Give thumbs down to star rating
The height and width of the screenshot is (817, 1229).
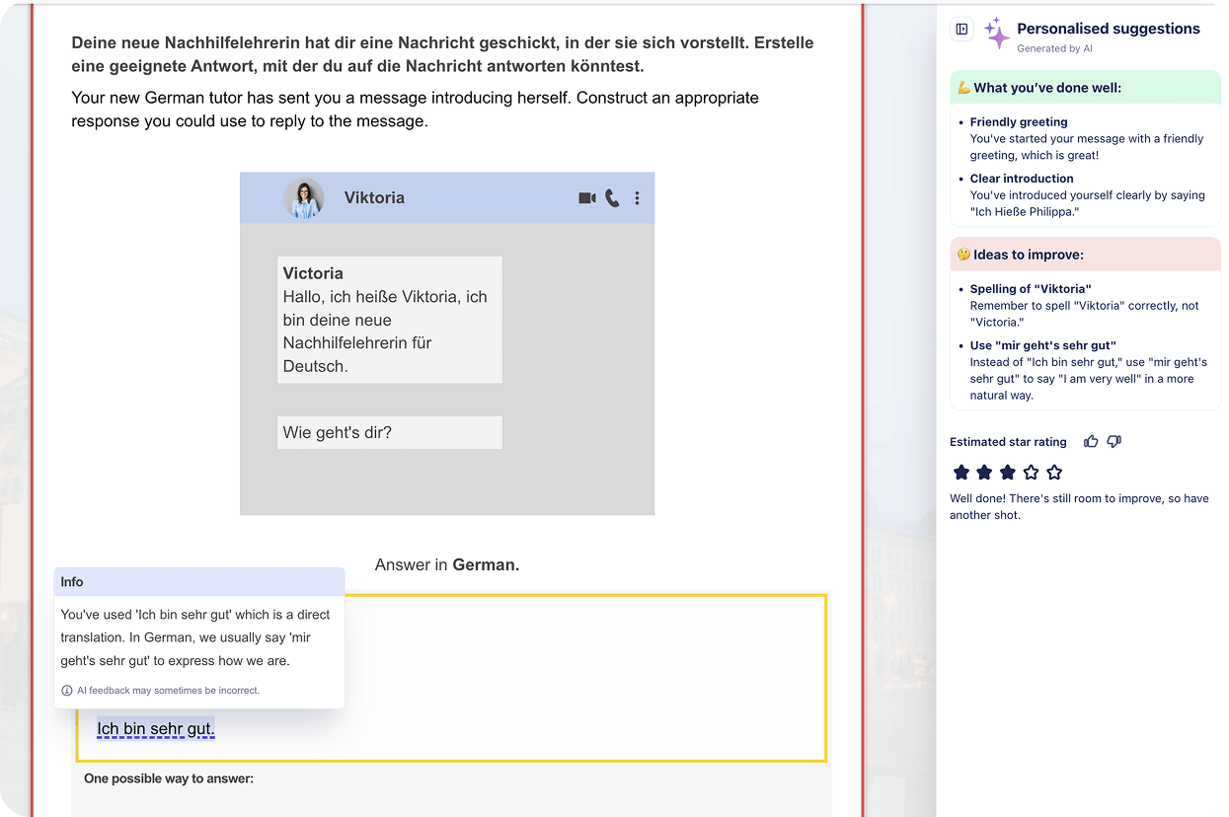pos(1114,442)
